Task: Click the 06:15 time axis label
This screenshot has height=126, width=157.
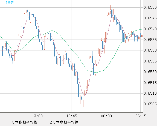Action: 141,116
